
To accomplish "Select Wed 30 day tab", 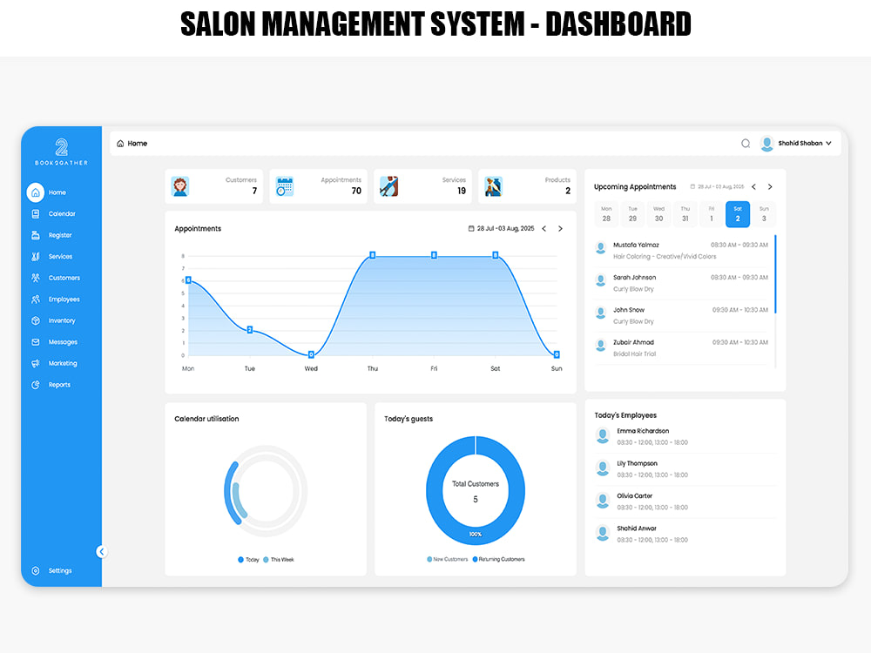I will [x=658, y=214].
